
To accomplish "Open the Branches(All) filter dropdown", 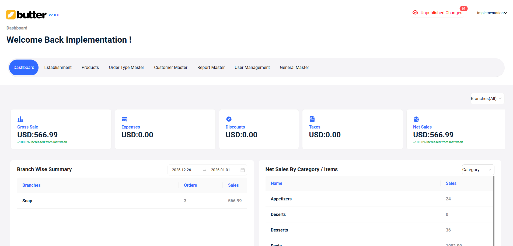I will point(487,98).
